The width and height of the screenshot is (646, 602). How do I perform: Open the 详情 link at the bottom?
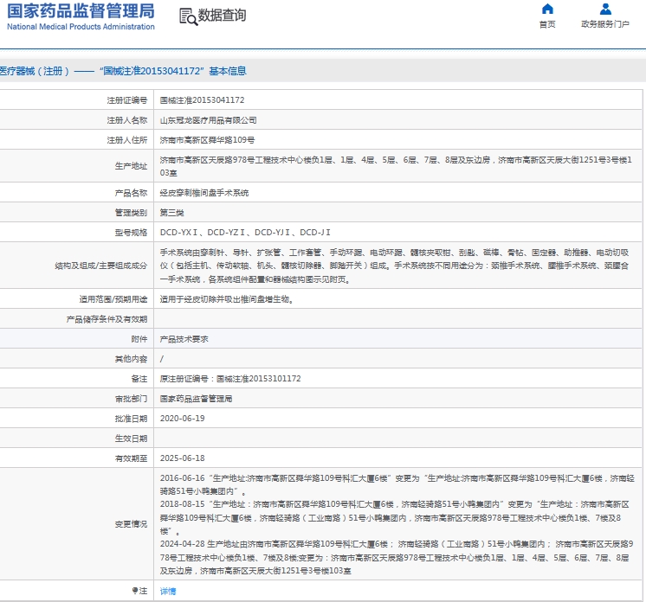168,592
